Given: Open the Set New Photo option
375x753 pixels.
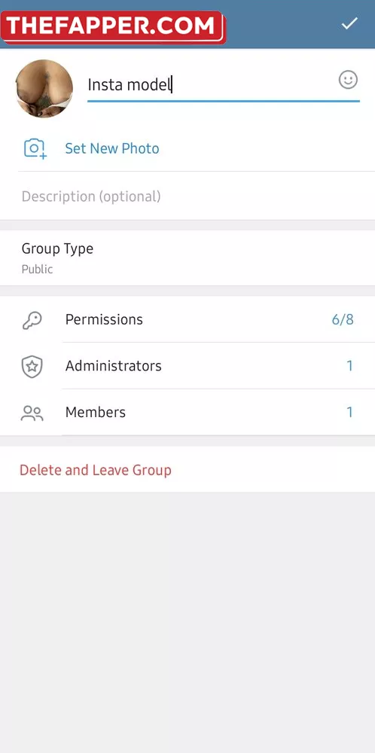Looking at the screenshot, I should click(187, 148).
